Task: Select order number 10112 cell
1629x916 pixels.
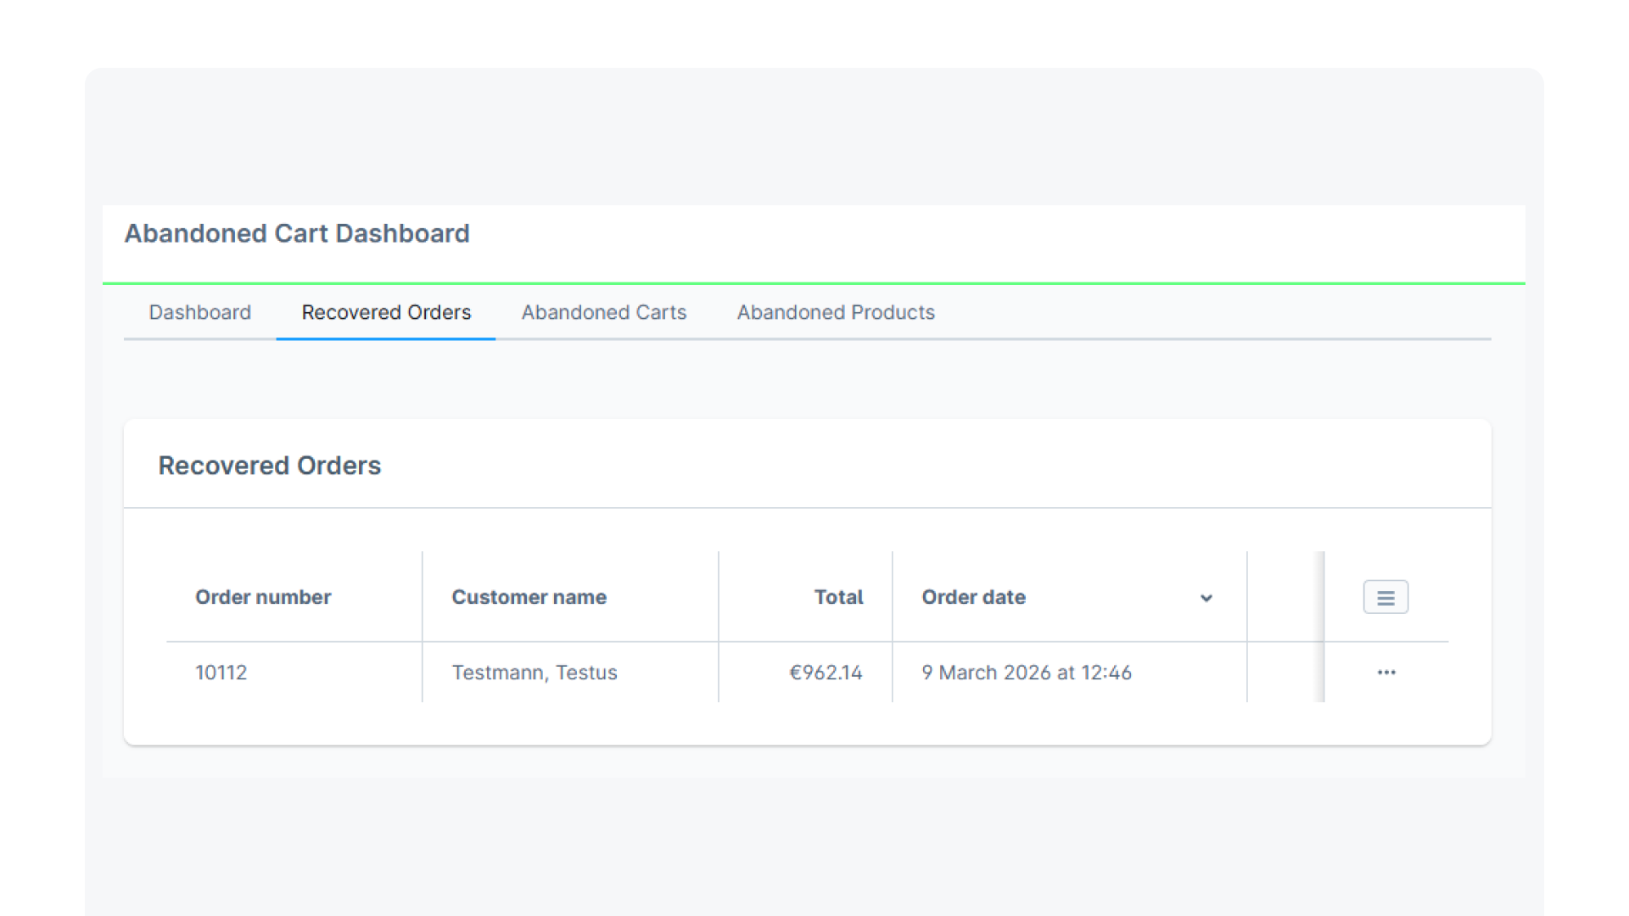Action: 221,673
